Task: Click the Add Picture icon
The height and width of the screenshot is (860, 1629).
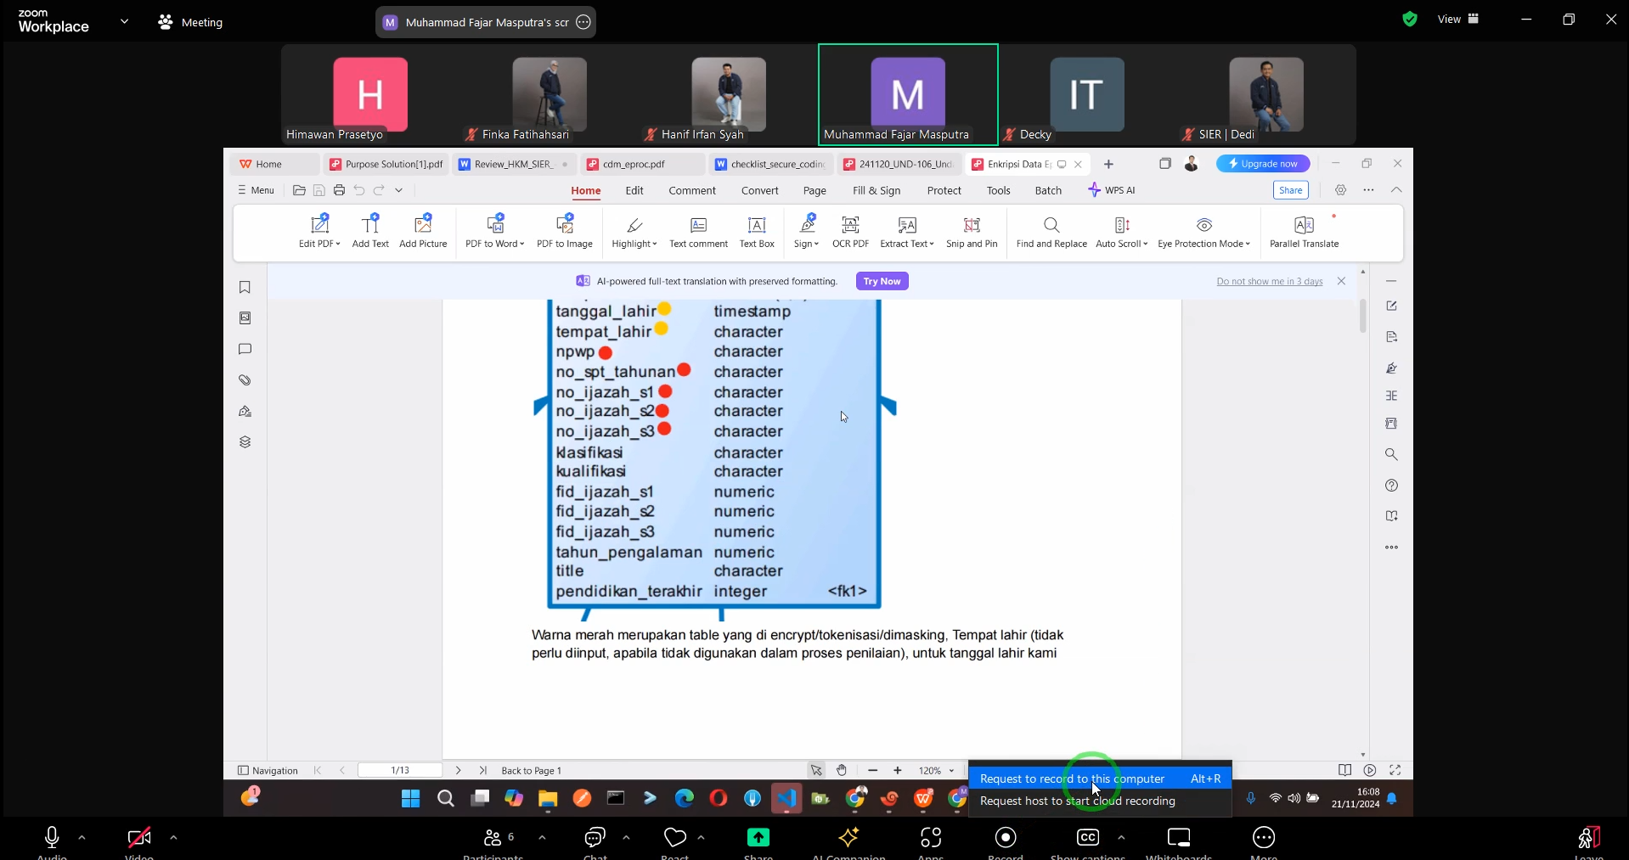Action: 423,226
